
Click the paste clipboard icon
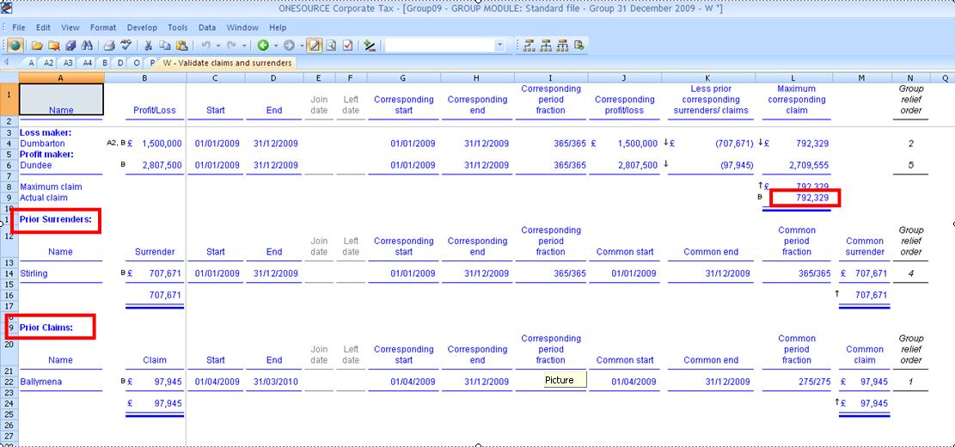tap(181, 46)
